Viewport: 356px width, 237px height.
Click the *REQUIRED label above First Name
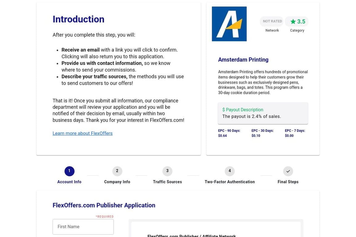point(105,217)
